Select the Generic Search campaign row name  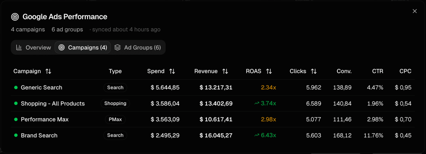coord(42,88)
